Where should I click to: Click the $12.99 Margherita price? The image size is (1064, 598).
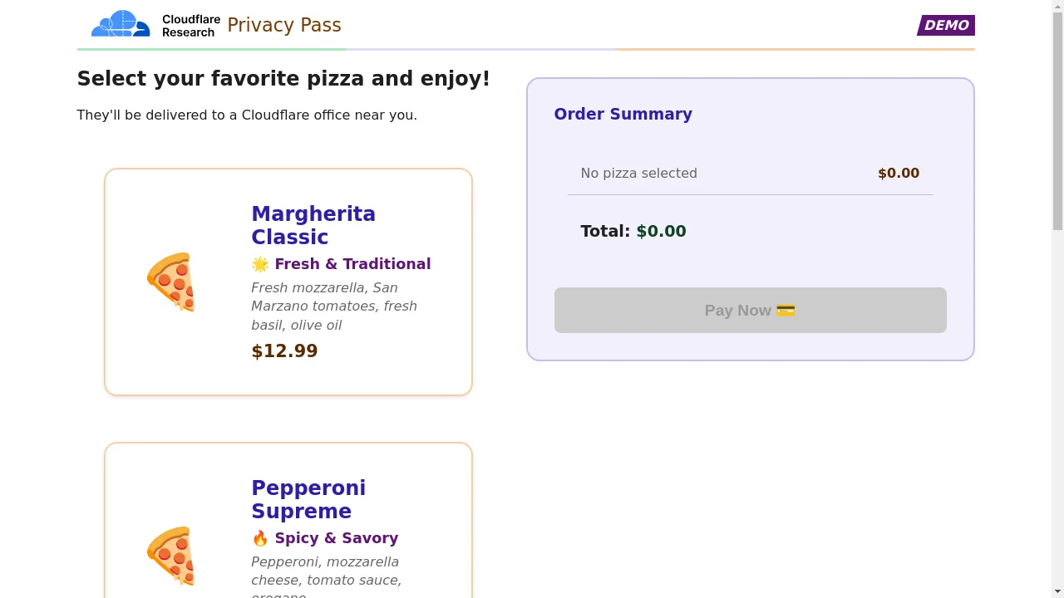[x=284, y=350]
